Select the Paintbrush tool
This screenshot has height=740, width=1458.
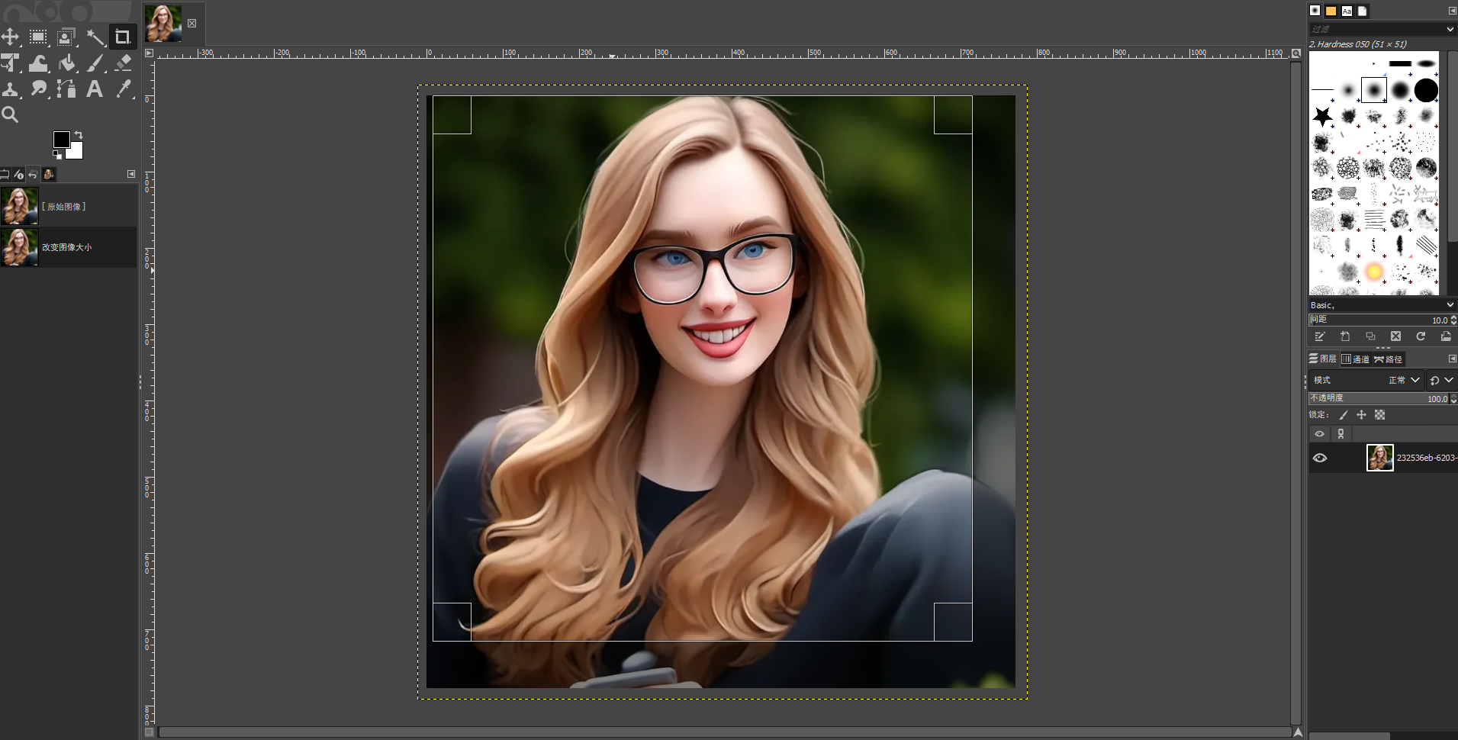coord(95,63)
